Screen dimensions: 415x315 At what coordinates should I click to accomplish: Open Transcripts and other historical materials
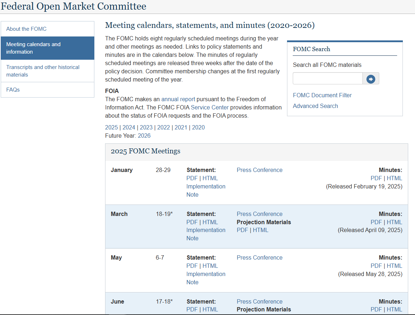click(43, 71)
